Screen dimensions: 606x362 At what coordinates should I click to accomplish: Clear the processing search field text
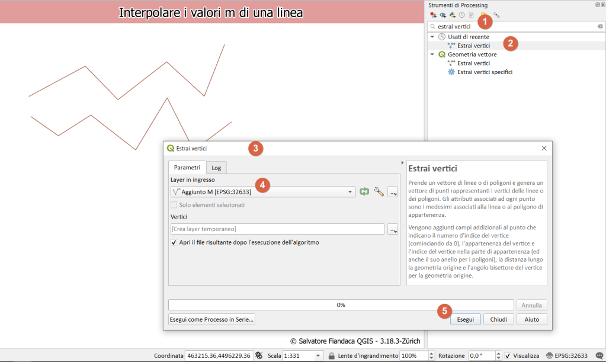(x=599, y=27)
